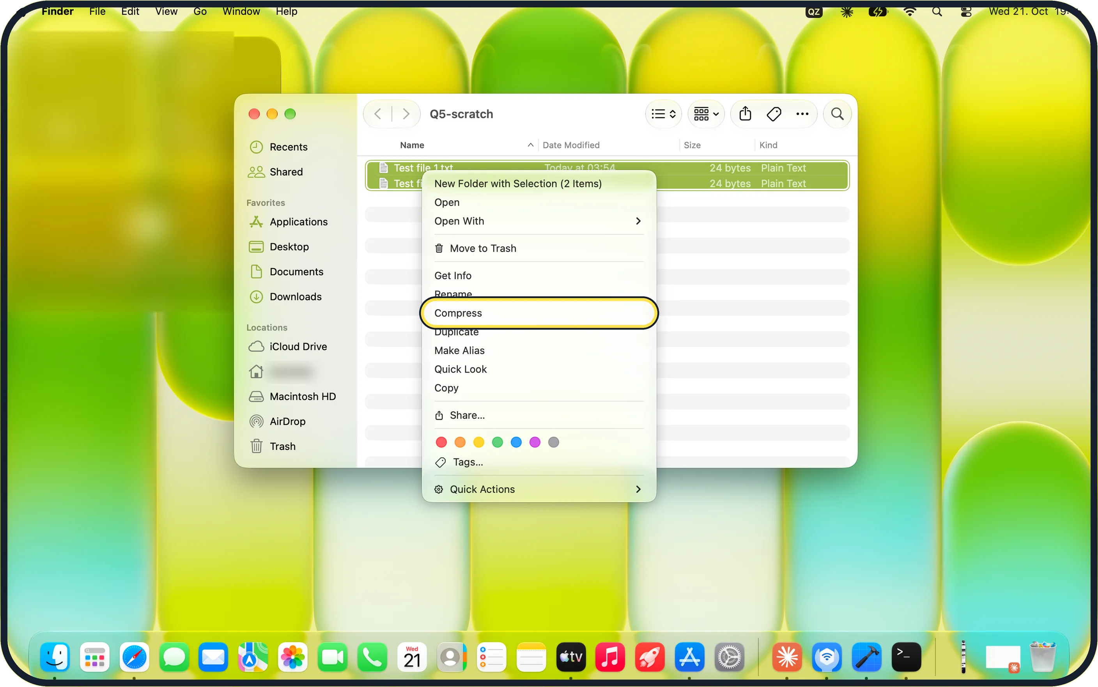Viewport: 1098px width, 687px height.
Task: Launch Safari from the Dock
Action: 134,657
